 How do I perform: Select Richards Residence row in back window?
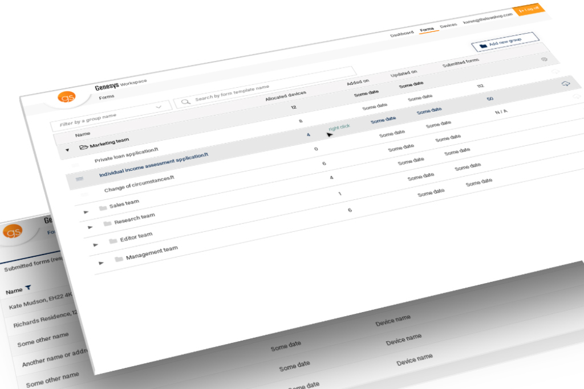pyautogui.click(x=45, y=320)
